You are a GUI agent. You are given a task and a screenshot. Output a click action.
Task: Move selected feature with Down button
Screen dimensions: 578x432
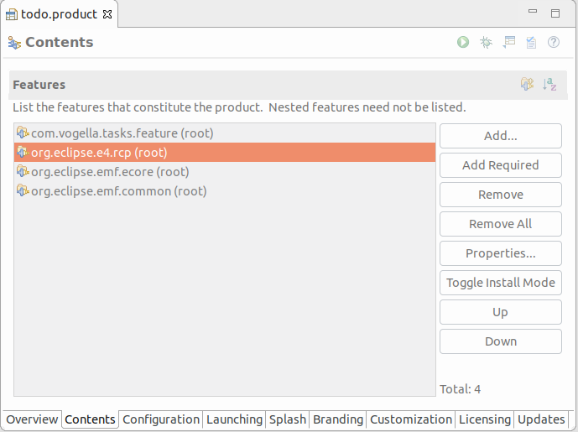[500, 341]
